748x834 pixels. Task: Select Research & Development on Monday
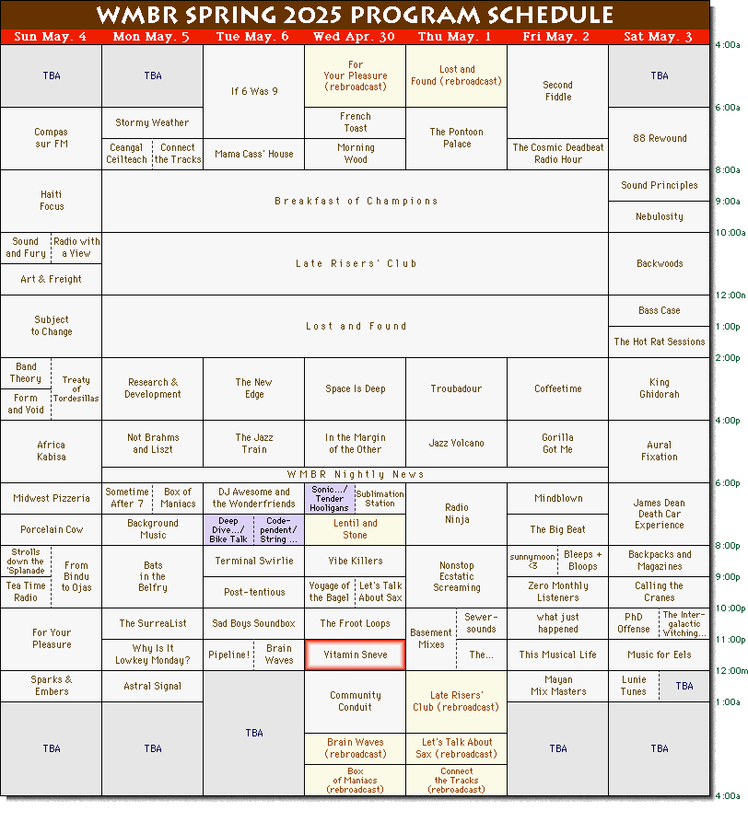click(x=152, y=388)
